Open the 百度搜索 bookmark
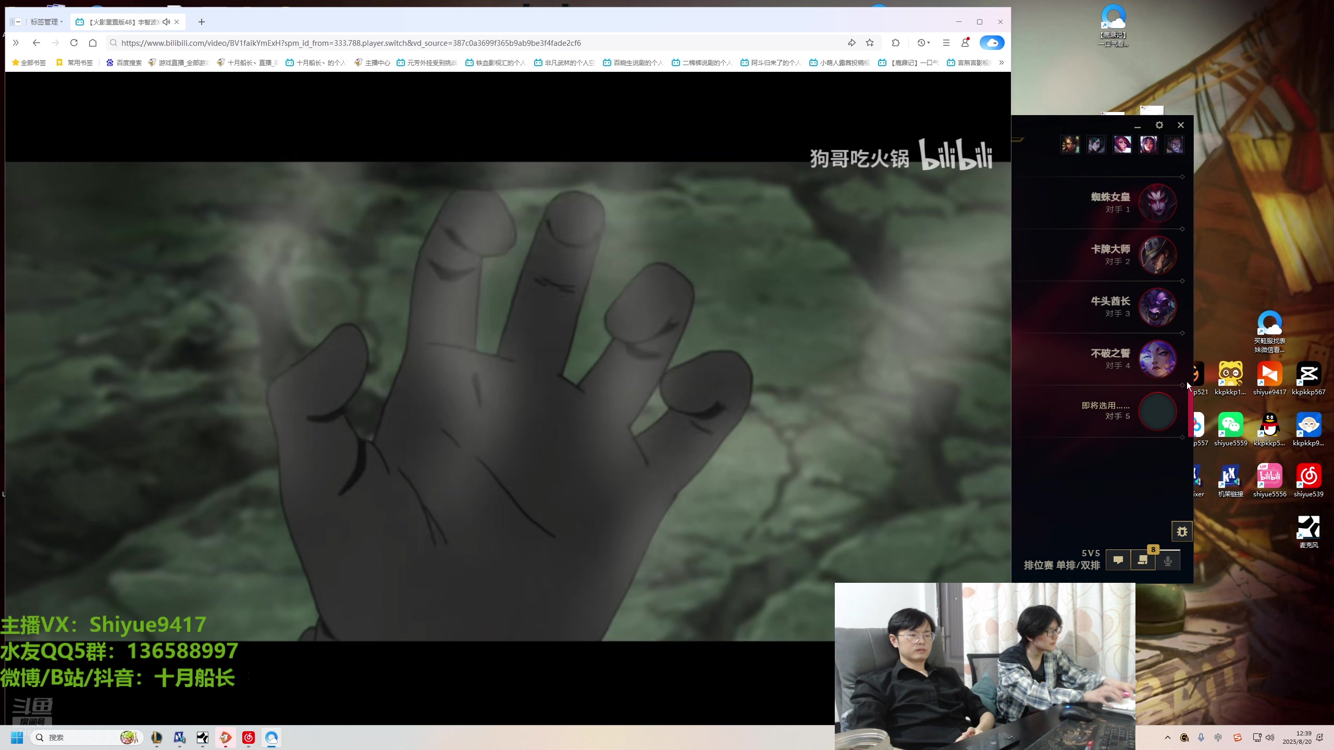This screenshot has width=1334, height=750. [x=124, y=63]
